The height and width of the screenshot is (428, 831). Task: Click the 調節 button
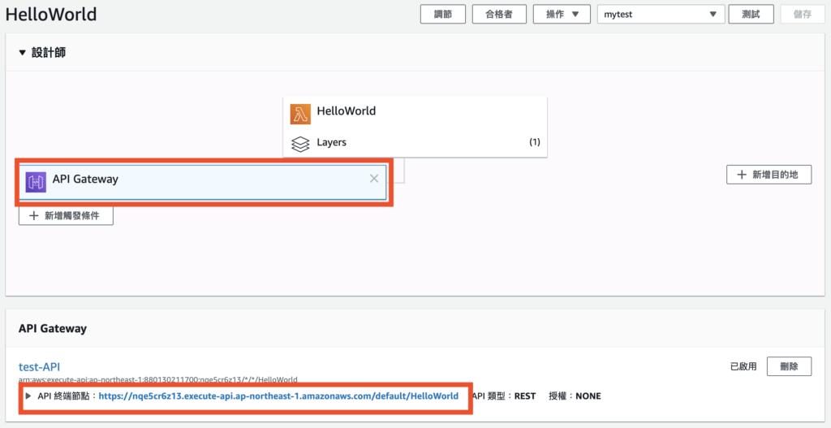point(443,15)
